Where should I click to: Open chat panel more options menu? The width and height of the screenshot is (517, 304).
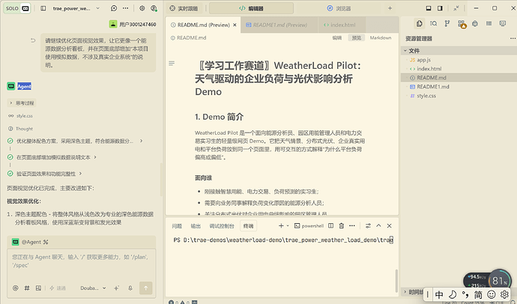click(126, 8)
